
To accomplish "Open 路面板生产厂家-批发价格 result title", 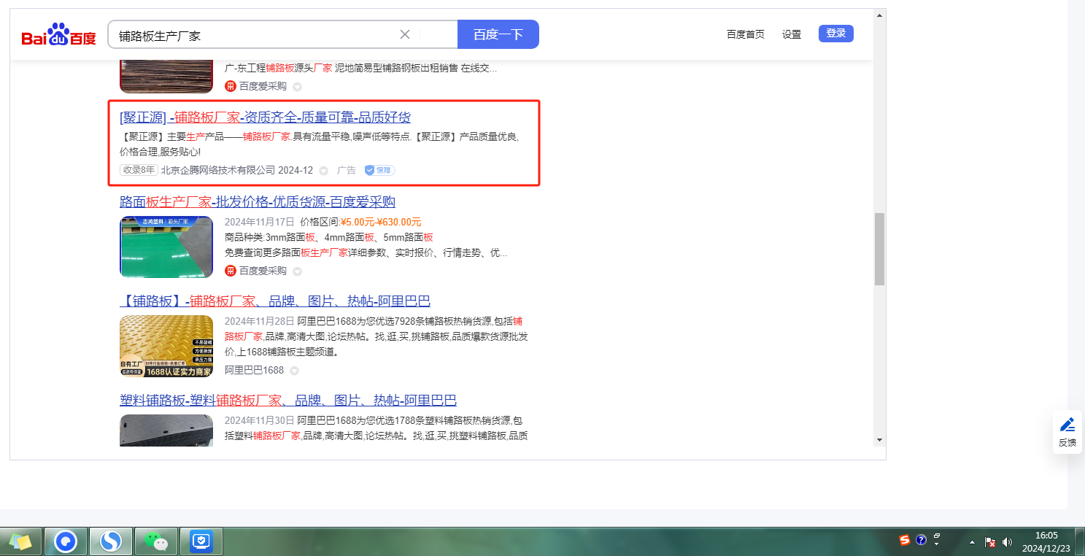I will (x=258, y=202).
